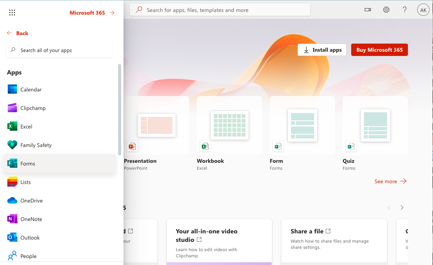Click the Presentation card title text

[x=140, y=161]
